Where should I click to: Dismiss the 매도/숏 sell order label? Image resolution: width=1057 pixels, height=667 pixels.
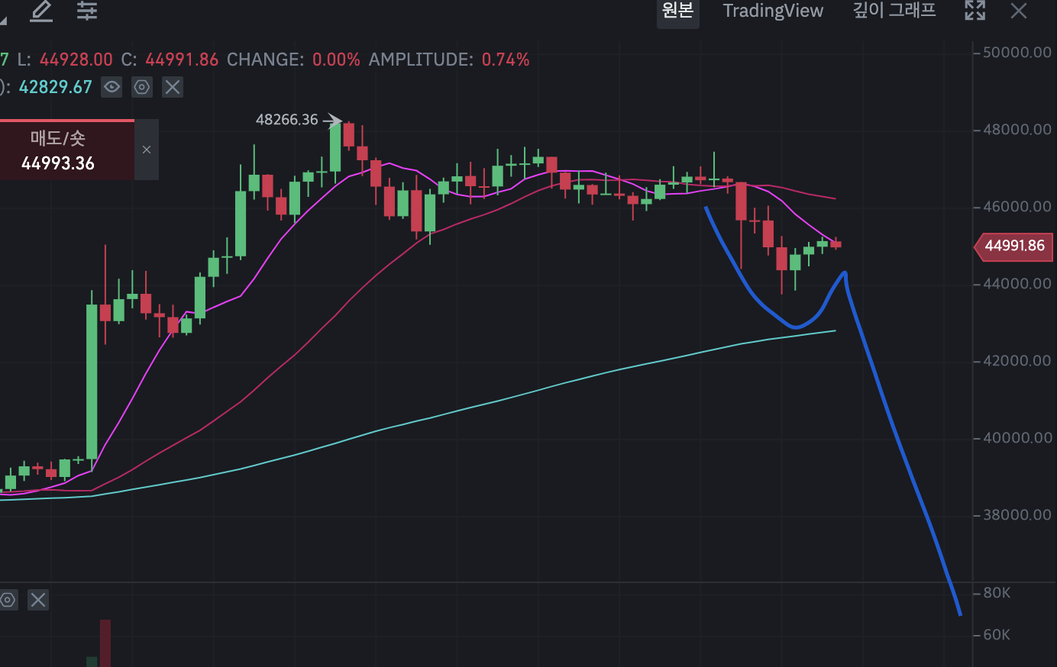[x=147, y=150]
